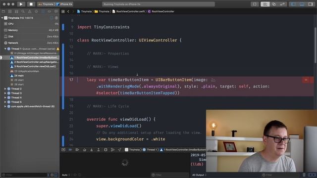Open the Source Control navigator tab
The width and height of the screenshot is (317, 178).
coord(10,11)
